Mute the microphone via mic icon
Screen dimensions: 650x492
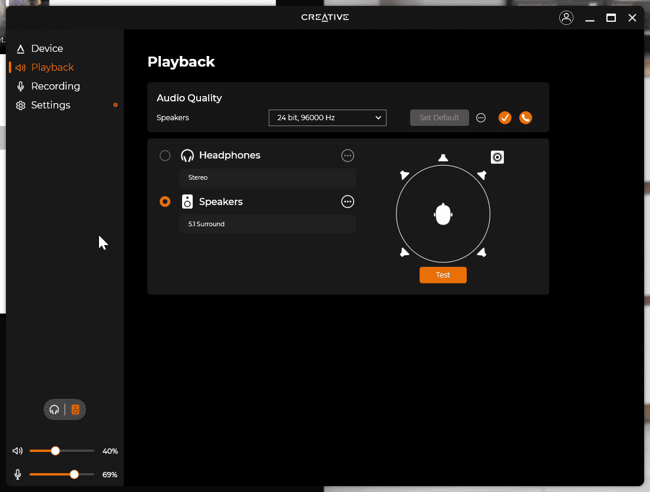pyautogui.click(x=18, y=474)
